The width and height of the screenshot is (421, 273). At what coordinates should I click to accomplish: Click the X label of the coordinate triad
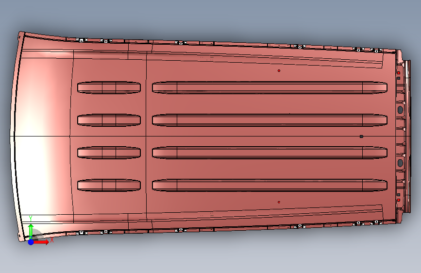click(52, 239)
